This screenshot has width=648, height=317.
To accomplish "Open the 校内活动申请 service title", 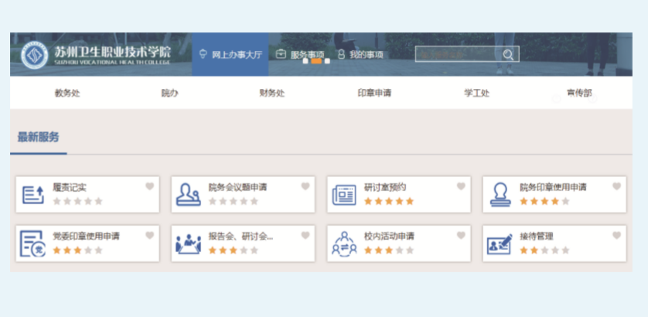I will click(x=389, y=237).
